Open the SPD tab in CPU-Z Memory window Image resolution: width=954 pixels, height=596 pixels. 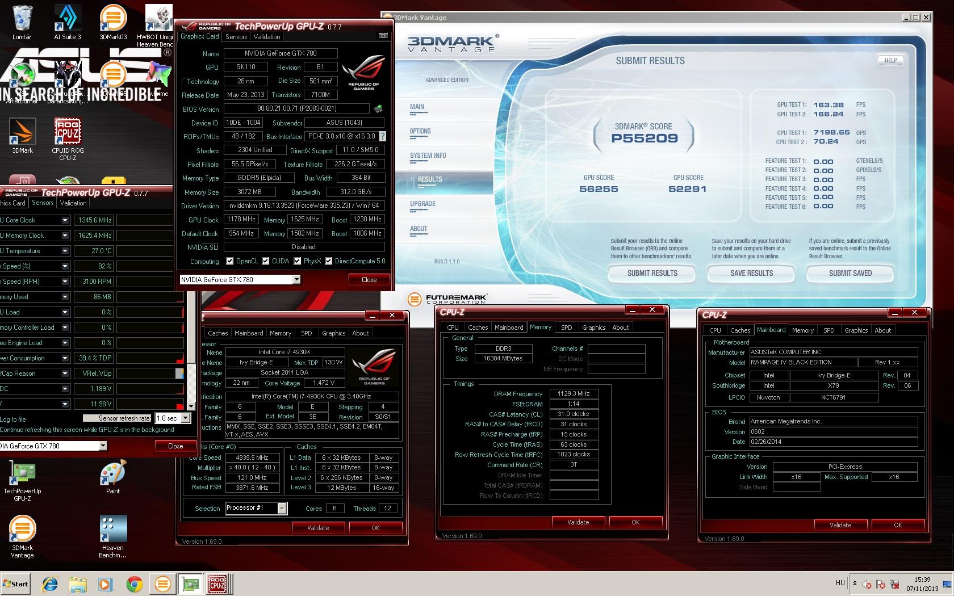(566, 328)
